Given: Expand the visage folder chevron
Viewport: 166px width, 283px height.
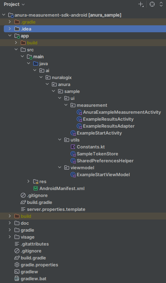Looking at the screenshot, I should pos(10,237).
